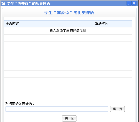
Task: Click the blank area right of the 确定 button
Action: pos(128,109)
